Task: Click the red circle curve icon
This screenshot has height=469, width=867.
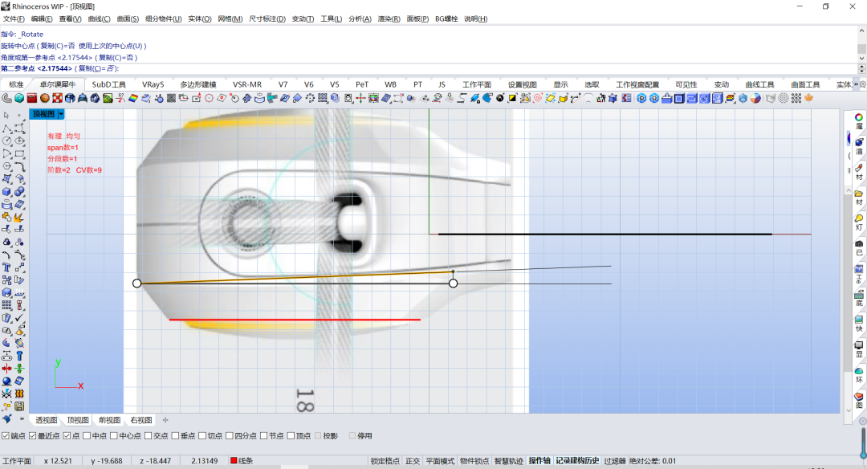Action: (209, 99)
